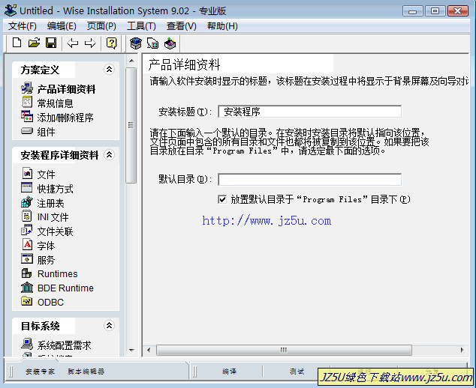Click the horizontal scrollbar thumb
This screenshot has height=388, width=476.
[284, 350]
